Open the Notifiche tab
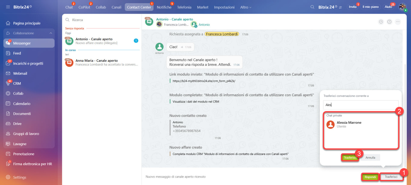The height and width of the screenshot is (185, 411). pos(164,7)
